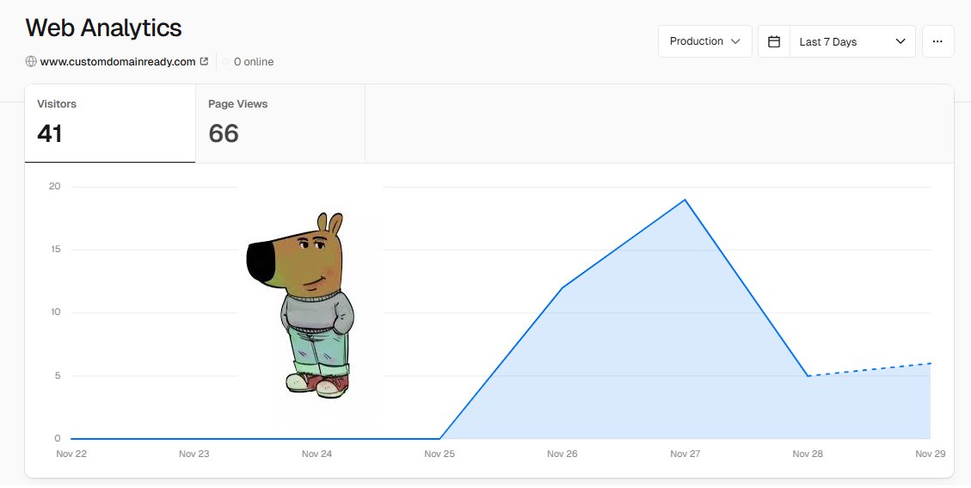Select the Visitors tab

coord(110,123)
